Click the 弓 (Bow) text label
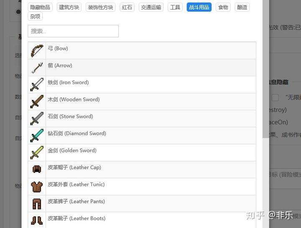Image resolution: width=301 pixels, height=228 pixels. (x=58, y=49)
